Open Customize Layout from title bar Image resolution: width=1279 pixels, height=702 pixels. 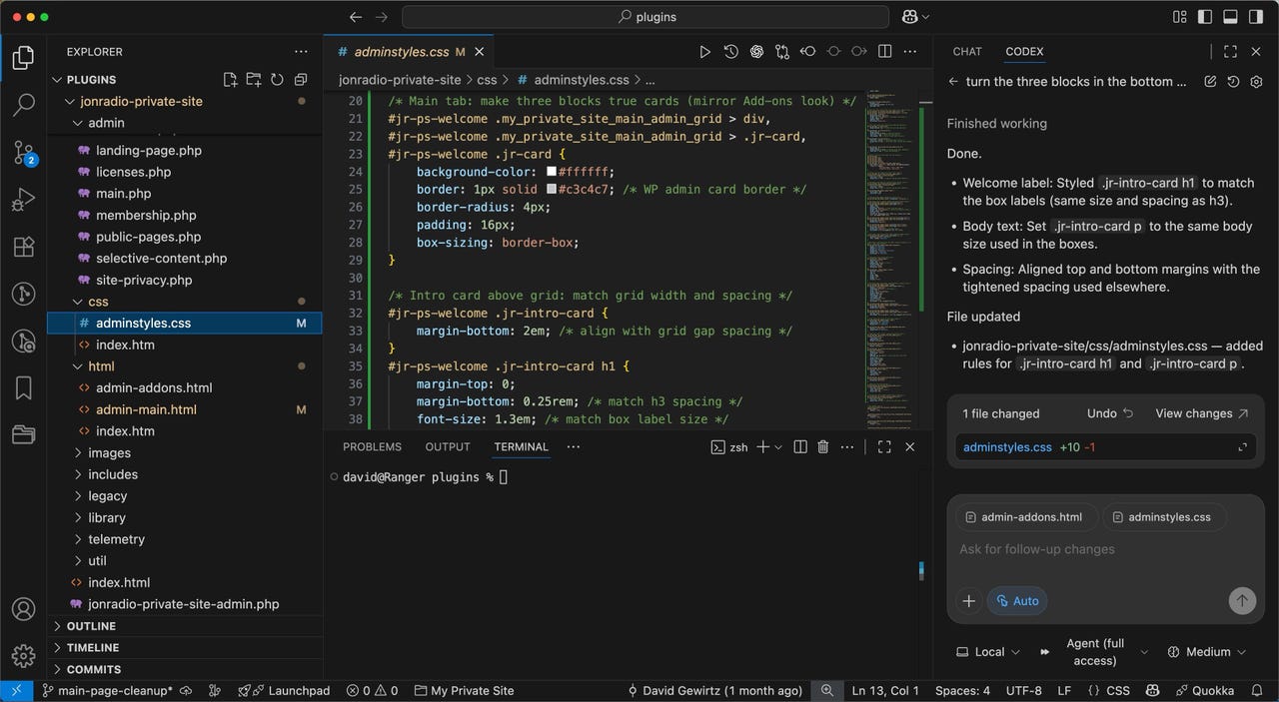pos(1181,17)
